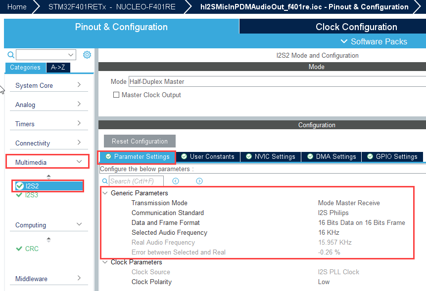426x291 pixels.
Task: Collapse the Multimedia category
Action: pyautogui.click(x=47, y=162)
